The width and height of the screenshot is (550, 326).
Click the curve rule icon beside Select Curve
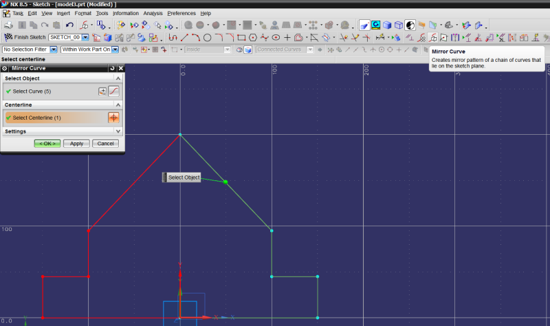(113, 91)
